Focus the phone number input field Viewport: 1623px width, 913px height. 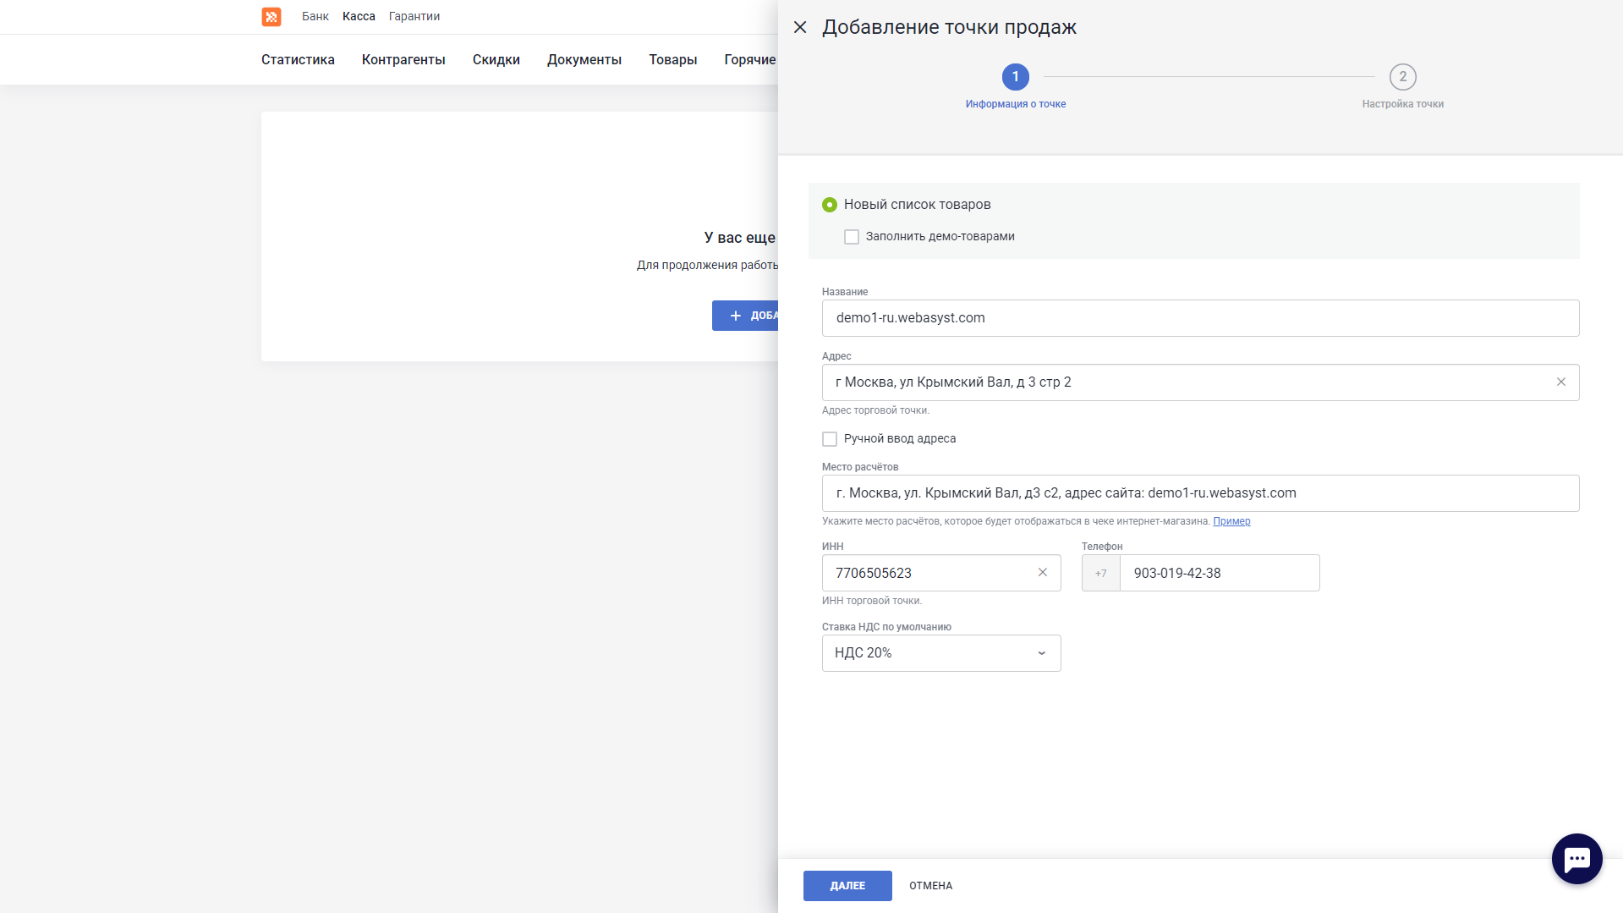tap(1218, 573)
